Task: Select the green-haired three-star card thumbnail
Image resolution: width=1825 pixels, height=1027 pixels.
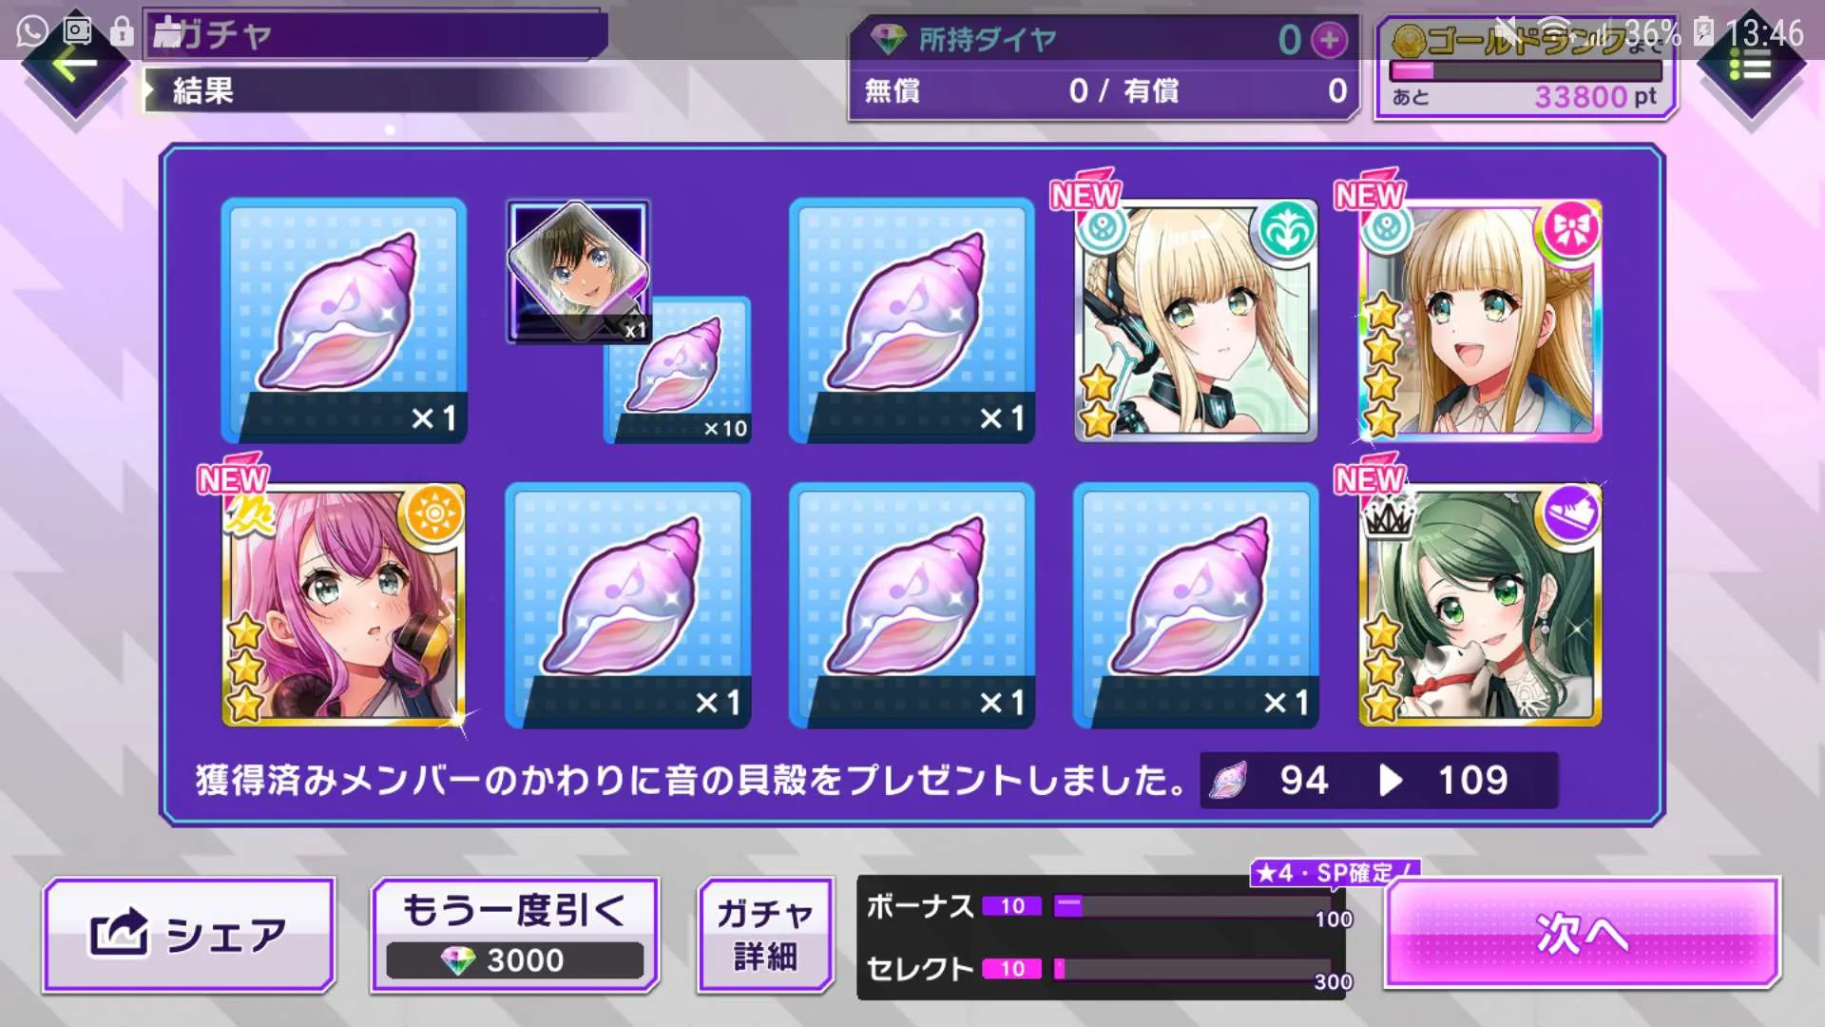Action: click(1480, 606)
